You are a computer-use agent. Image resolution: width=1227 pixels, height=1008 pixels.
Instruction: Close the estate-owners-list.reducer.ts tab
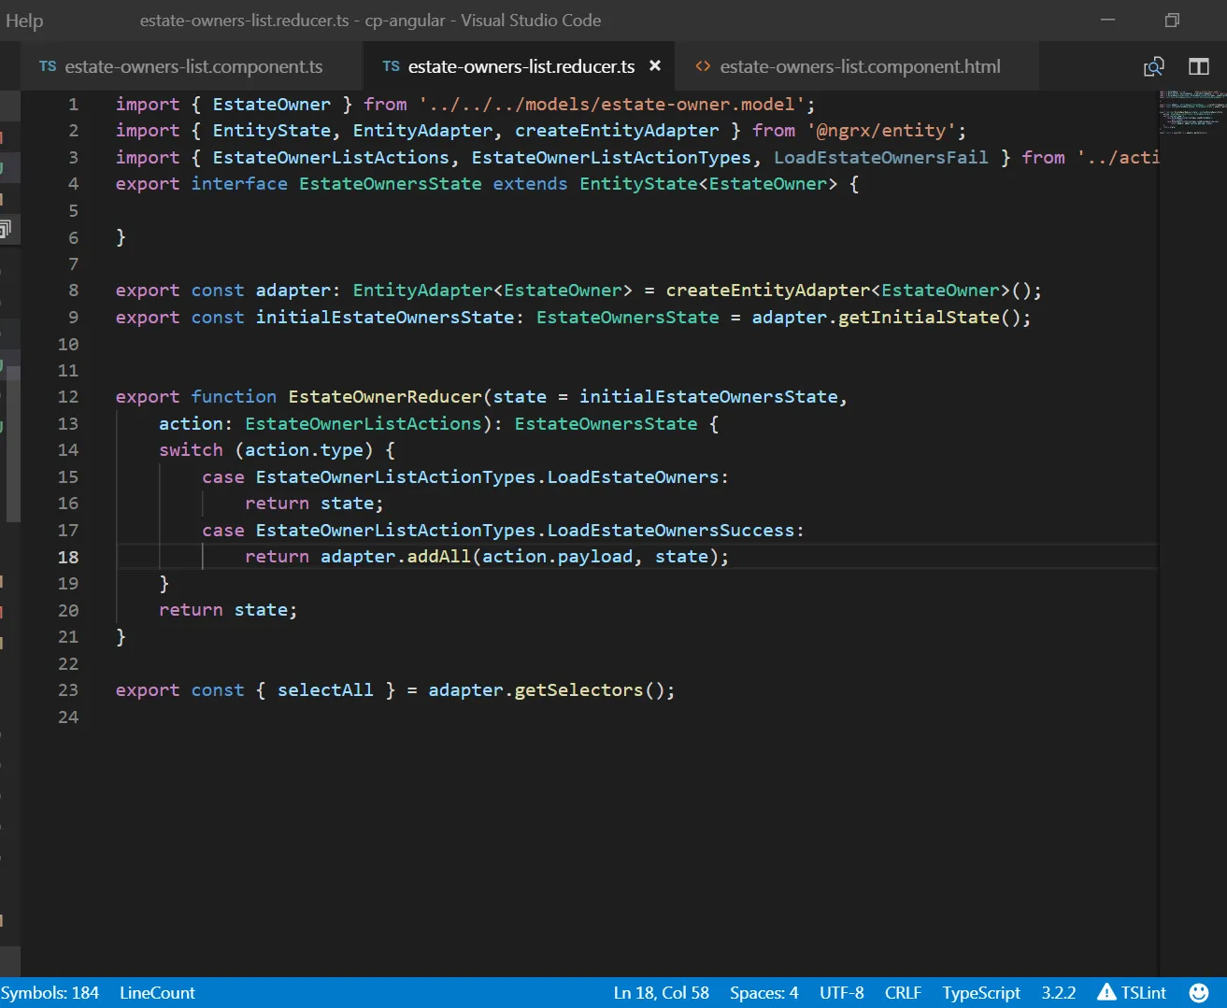click(655, 66)
